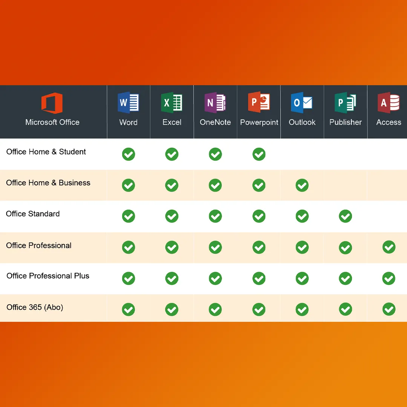
Task: Click the Microsoft Office logo icon
Action: click(52, 103)
